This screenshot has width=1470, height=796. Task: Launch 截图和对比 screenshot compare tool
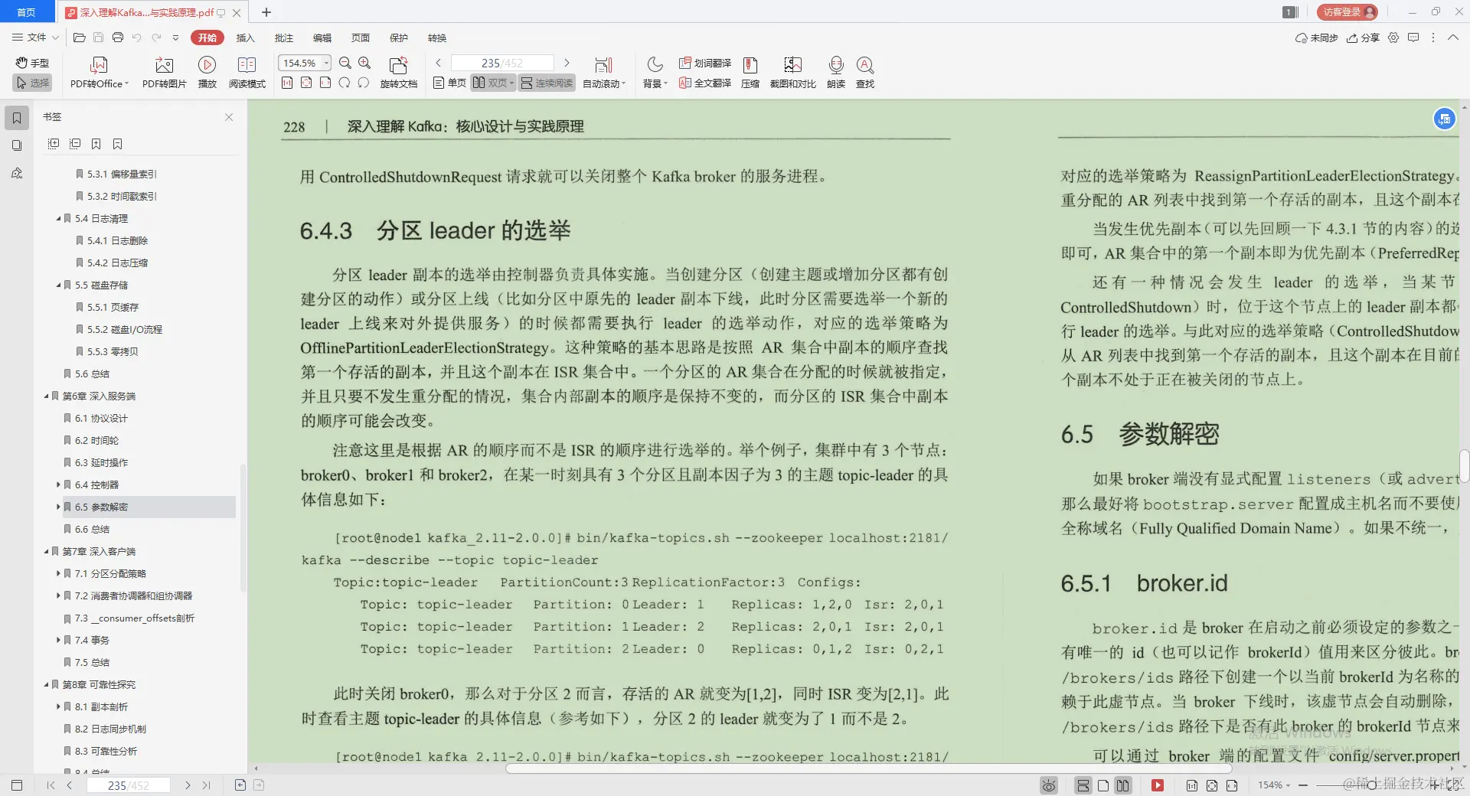tap(793, 71)
